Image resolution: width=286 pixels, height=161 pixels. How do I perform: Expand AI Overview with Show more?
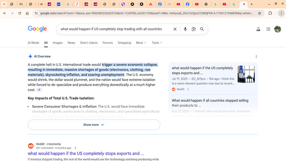click(94, 124)
